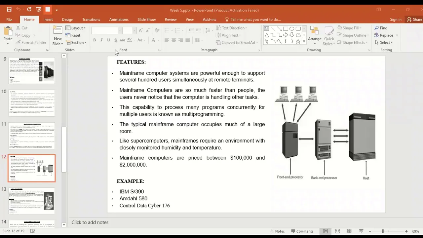Toggle Strikethrough formatting
This screenshot has height=238, width=423.
pos(122,40)
